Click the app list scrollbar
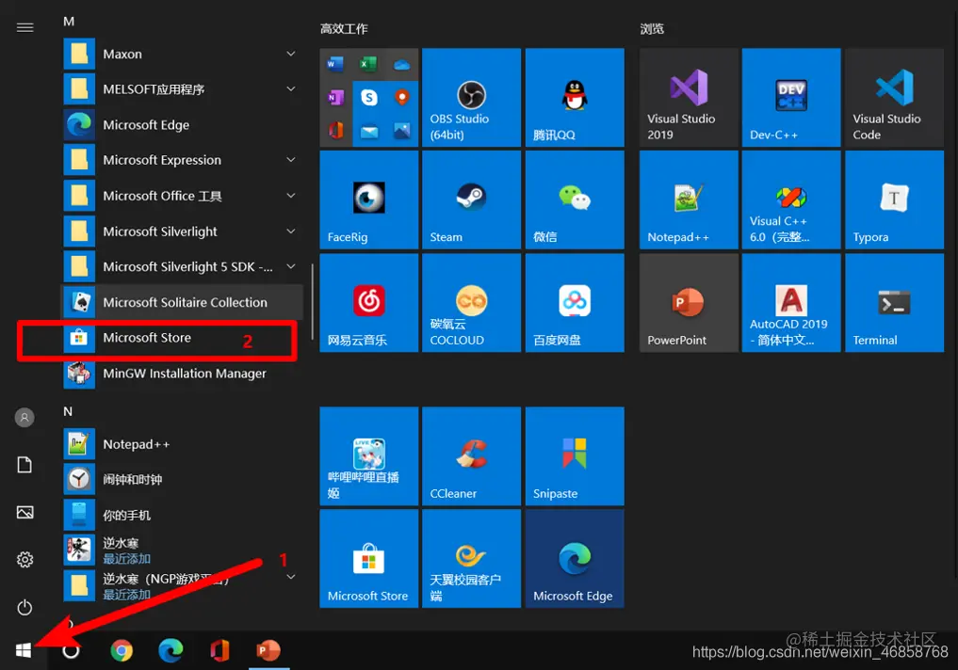This screenshot has height=670, width=958. (x=312, y=302)
